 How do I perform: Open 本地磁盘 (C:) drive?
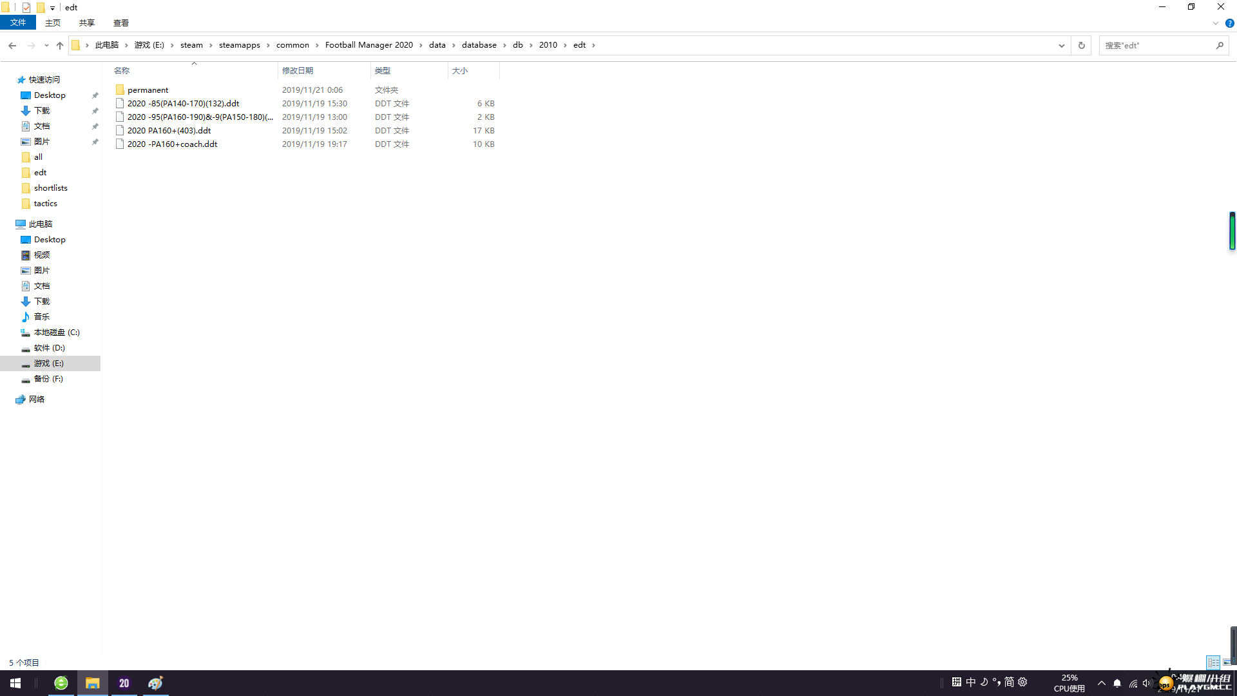coord(57,333)
